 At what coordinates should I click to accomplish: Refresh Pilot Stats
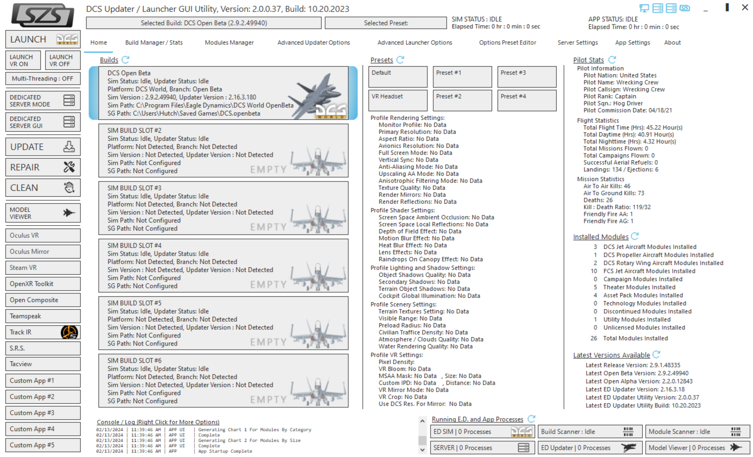[612, 60]
